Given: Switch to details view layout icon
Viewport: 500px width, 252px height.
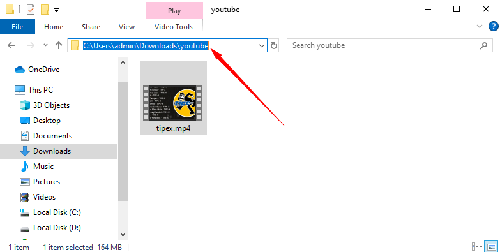Looking at the screenshot, I should [x=477, y=247].
